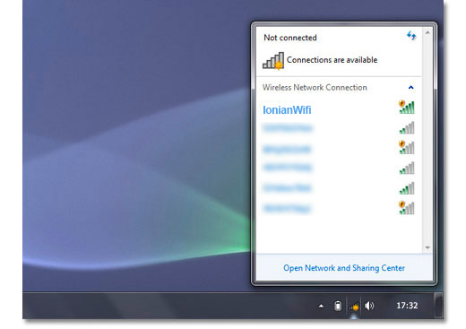Click the IonianWifi network name

[x=287, y=110]
